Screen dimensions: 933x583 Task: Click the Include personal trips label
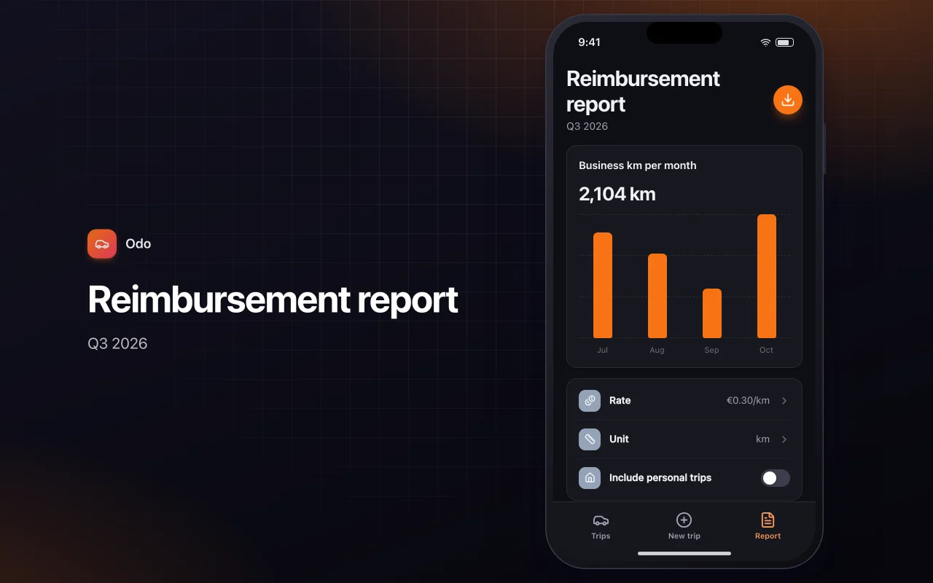coord(660,478)
